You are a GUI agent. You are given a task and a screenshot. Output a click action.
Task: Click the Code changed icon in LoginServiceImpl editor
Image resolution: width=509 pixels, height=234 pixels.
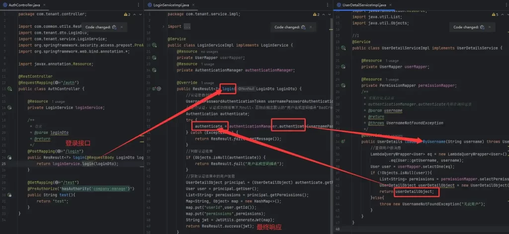304,27
